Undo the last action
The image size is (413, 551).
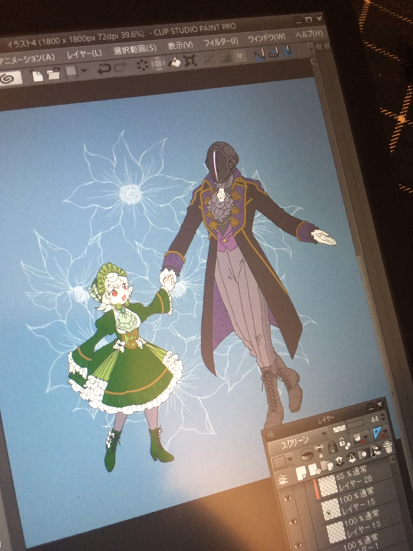(x=104, y=68)
